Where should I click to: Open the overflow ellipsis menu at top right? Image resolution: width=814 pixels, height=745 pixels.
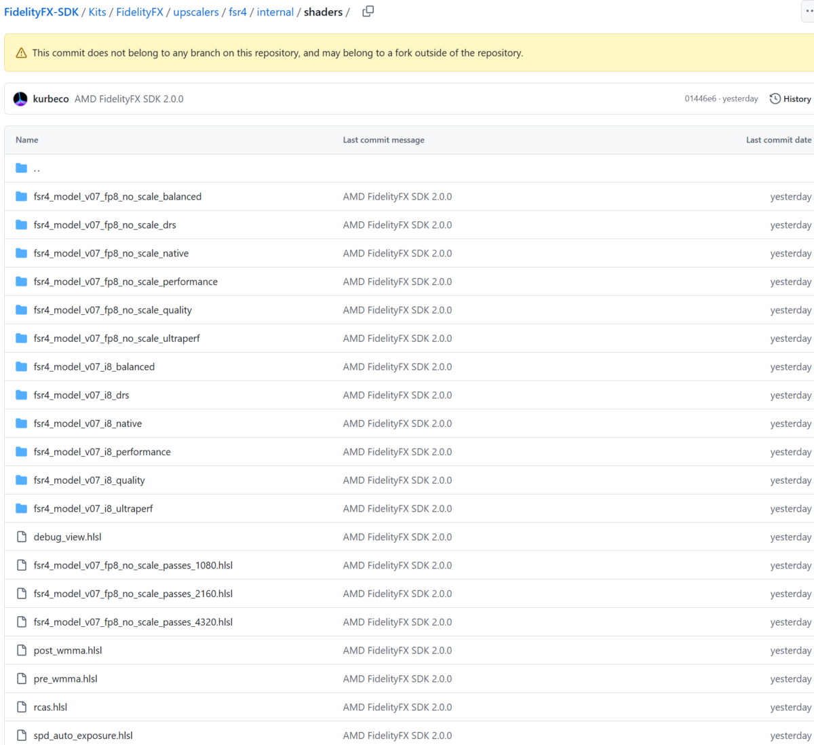807,12
